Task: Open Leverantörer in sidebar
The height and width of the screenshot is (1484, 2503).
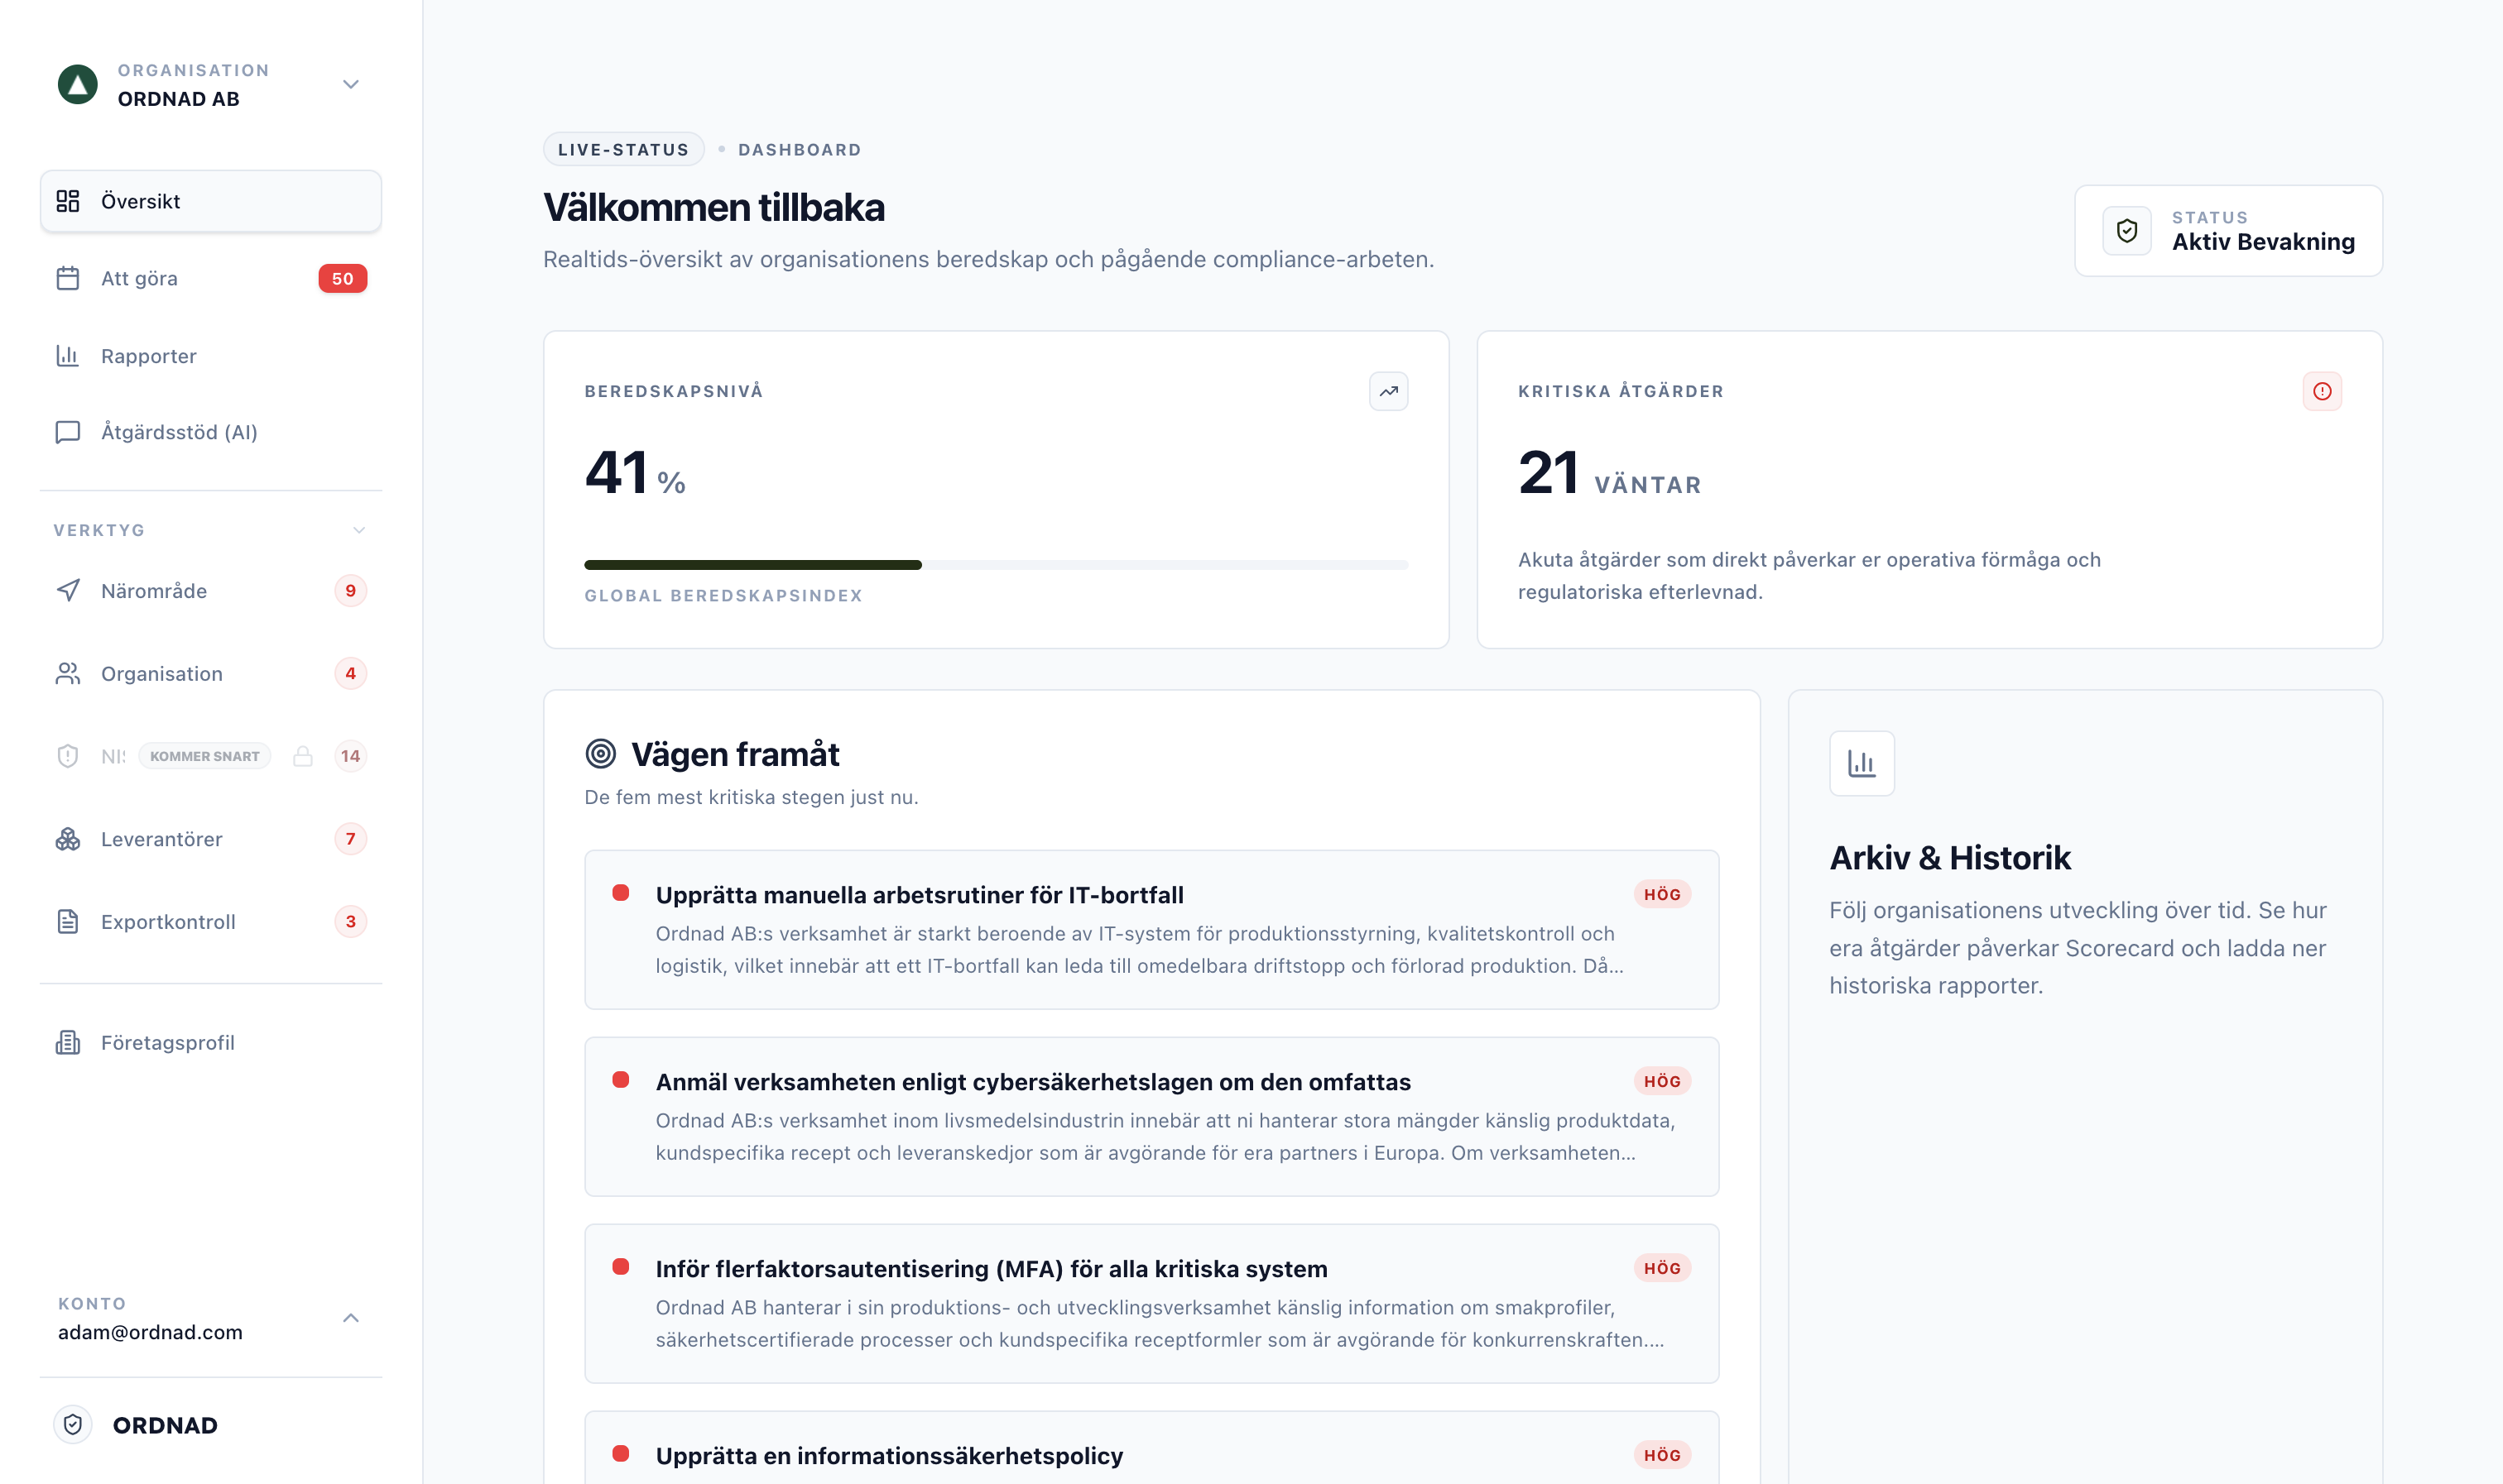Action: tap(211, 839)
